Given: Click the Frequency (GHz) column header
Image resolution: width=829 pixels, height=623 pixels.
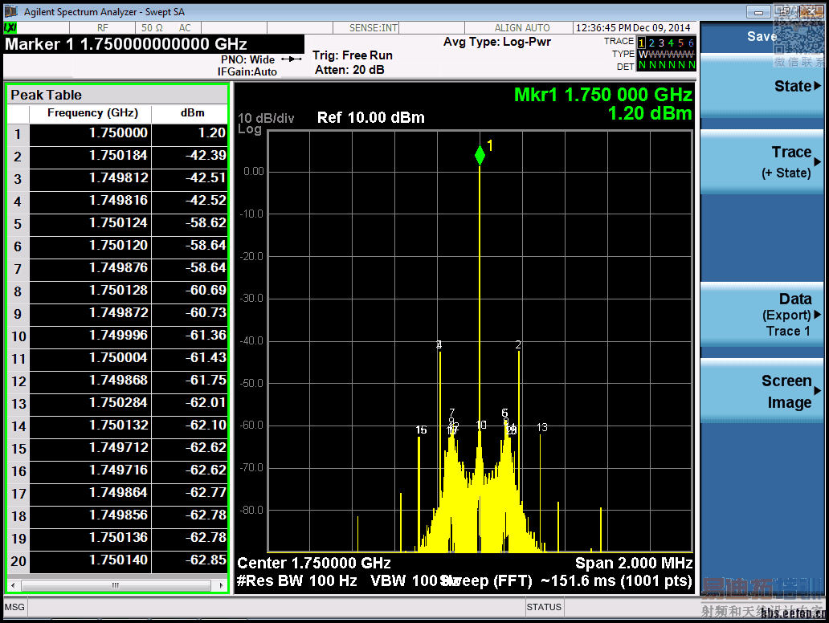Looking at the screenshot, I should (92, 113).
